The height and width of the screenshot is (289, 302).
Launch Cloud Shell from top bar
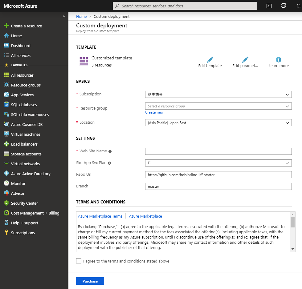click(x=269, y=6)
